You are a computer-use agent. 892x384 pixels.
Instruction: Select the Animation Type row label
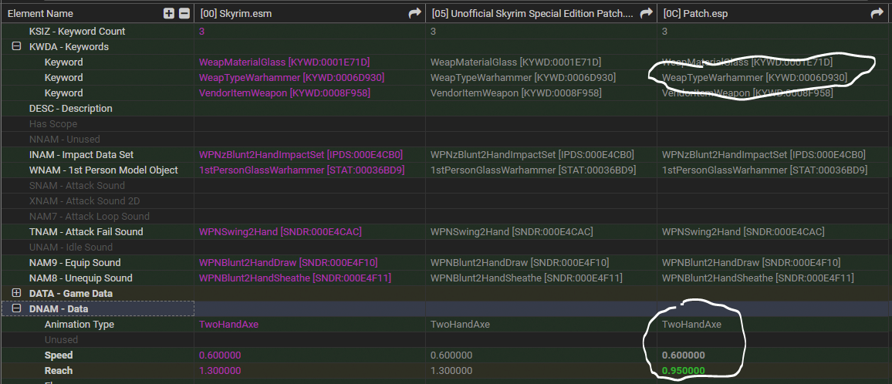79,325
